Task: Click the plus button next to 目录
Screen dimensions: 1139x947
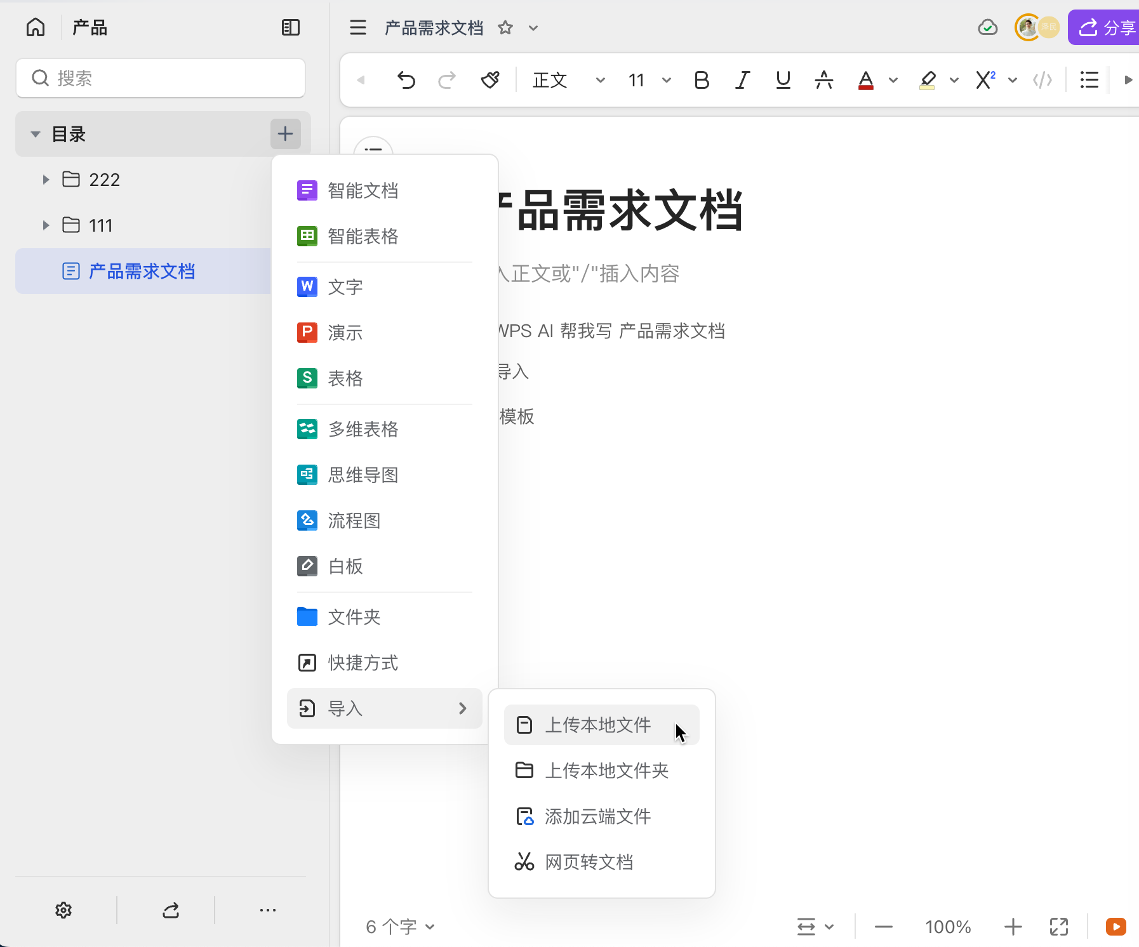Action: [x=286, y=134]
